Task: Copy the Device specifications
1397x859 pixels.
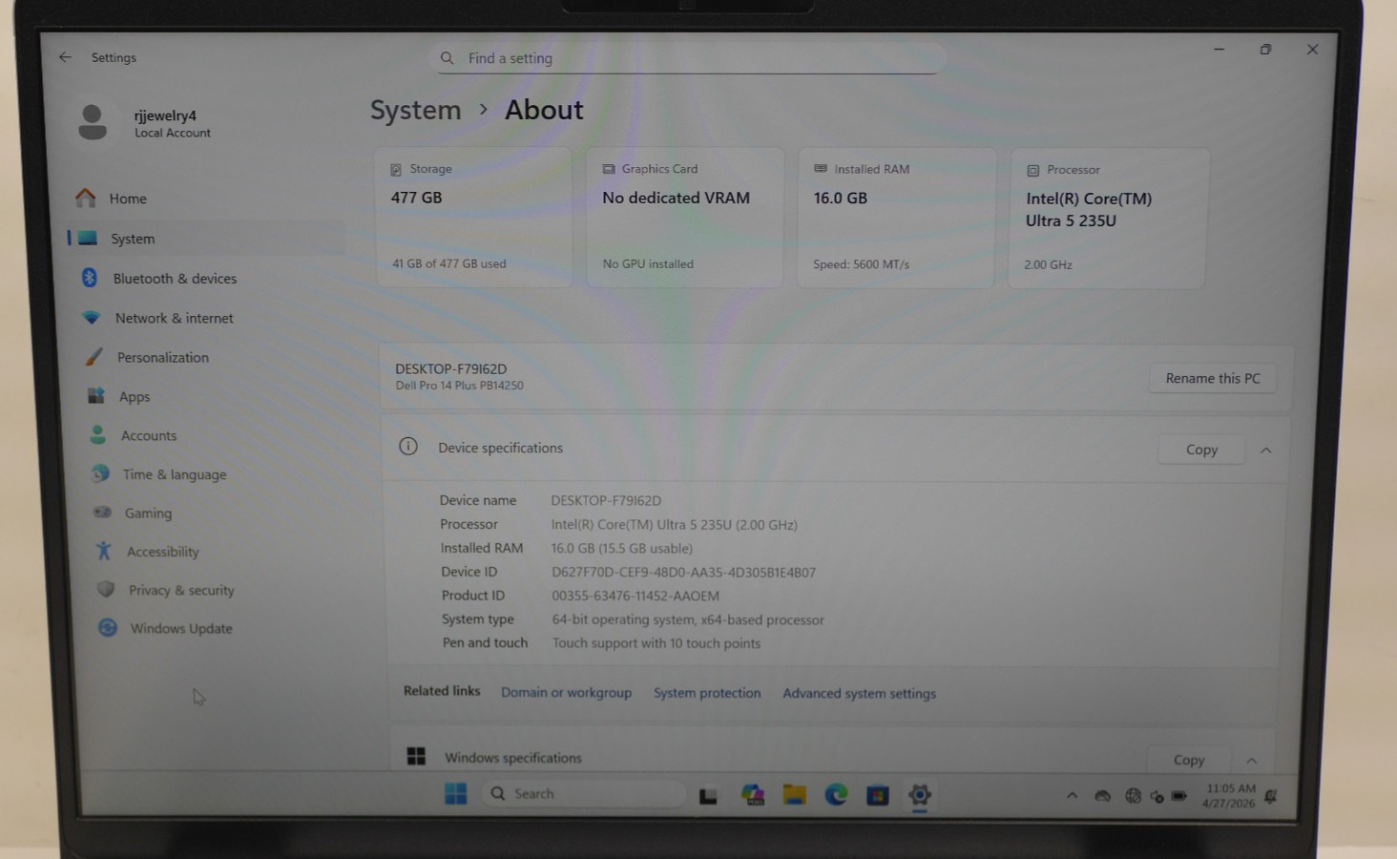Action: click(1201, 450)
